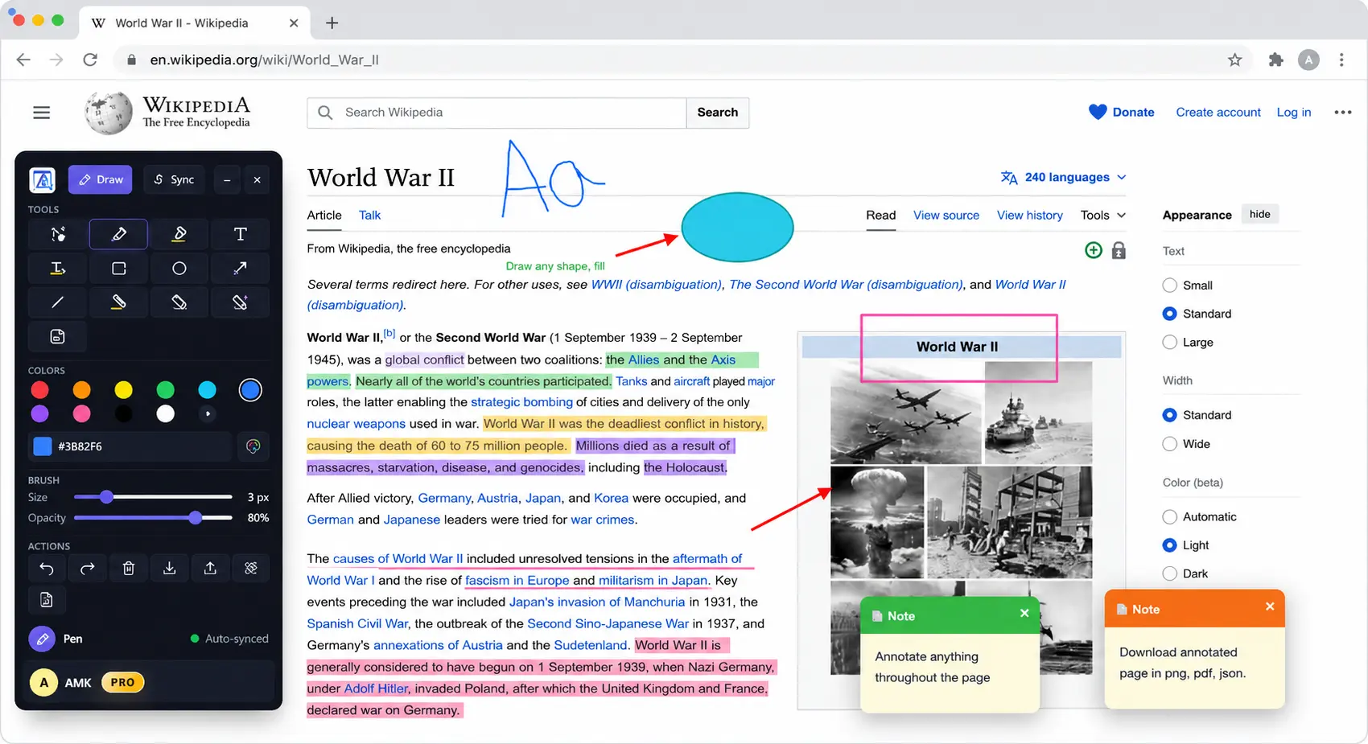Viewport: 1368px width, 744px height.
Task: Open Wikipedia more options ellipsis menu
Action: point(1342,113)
